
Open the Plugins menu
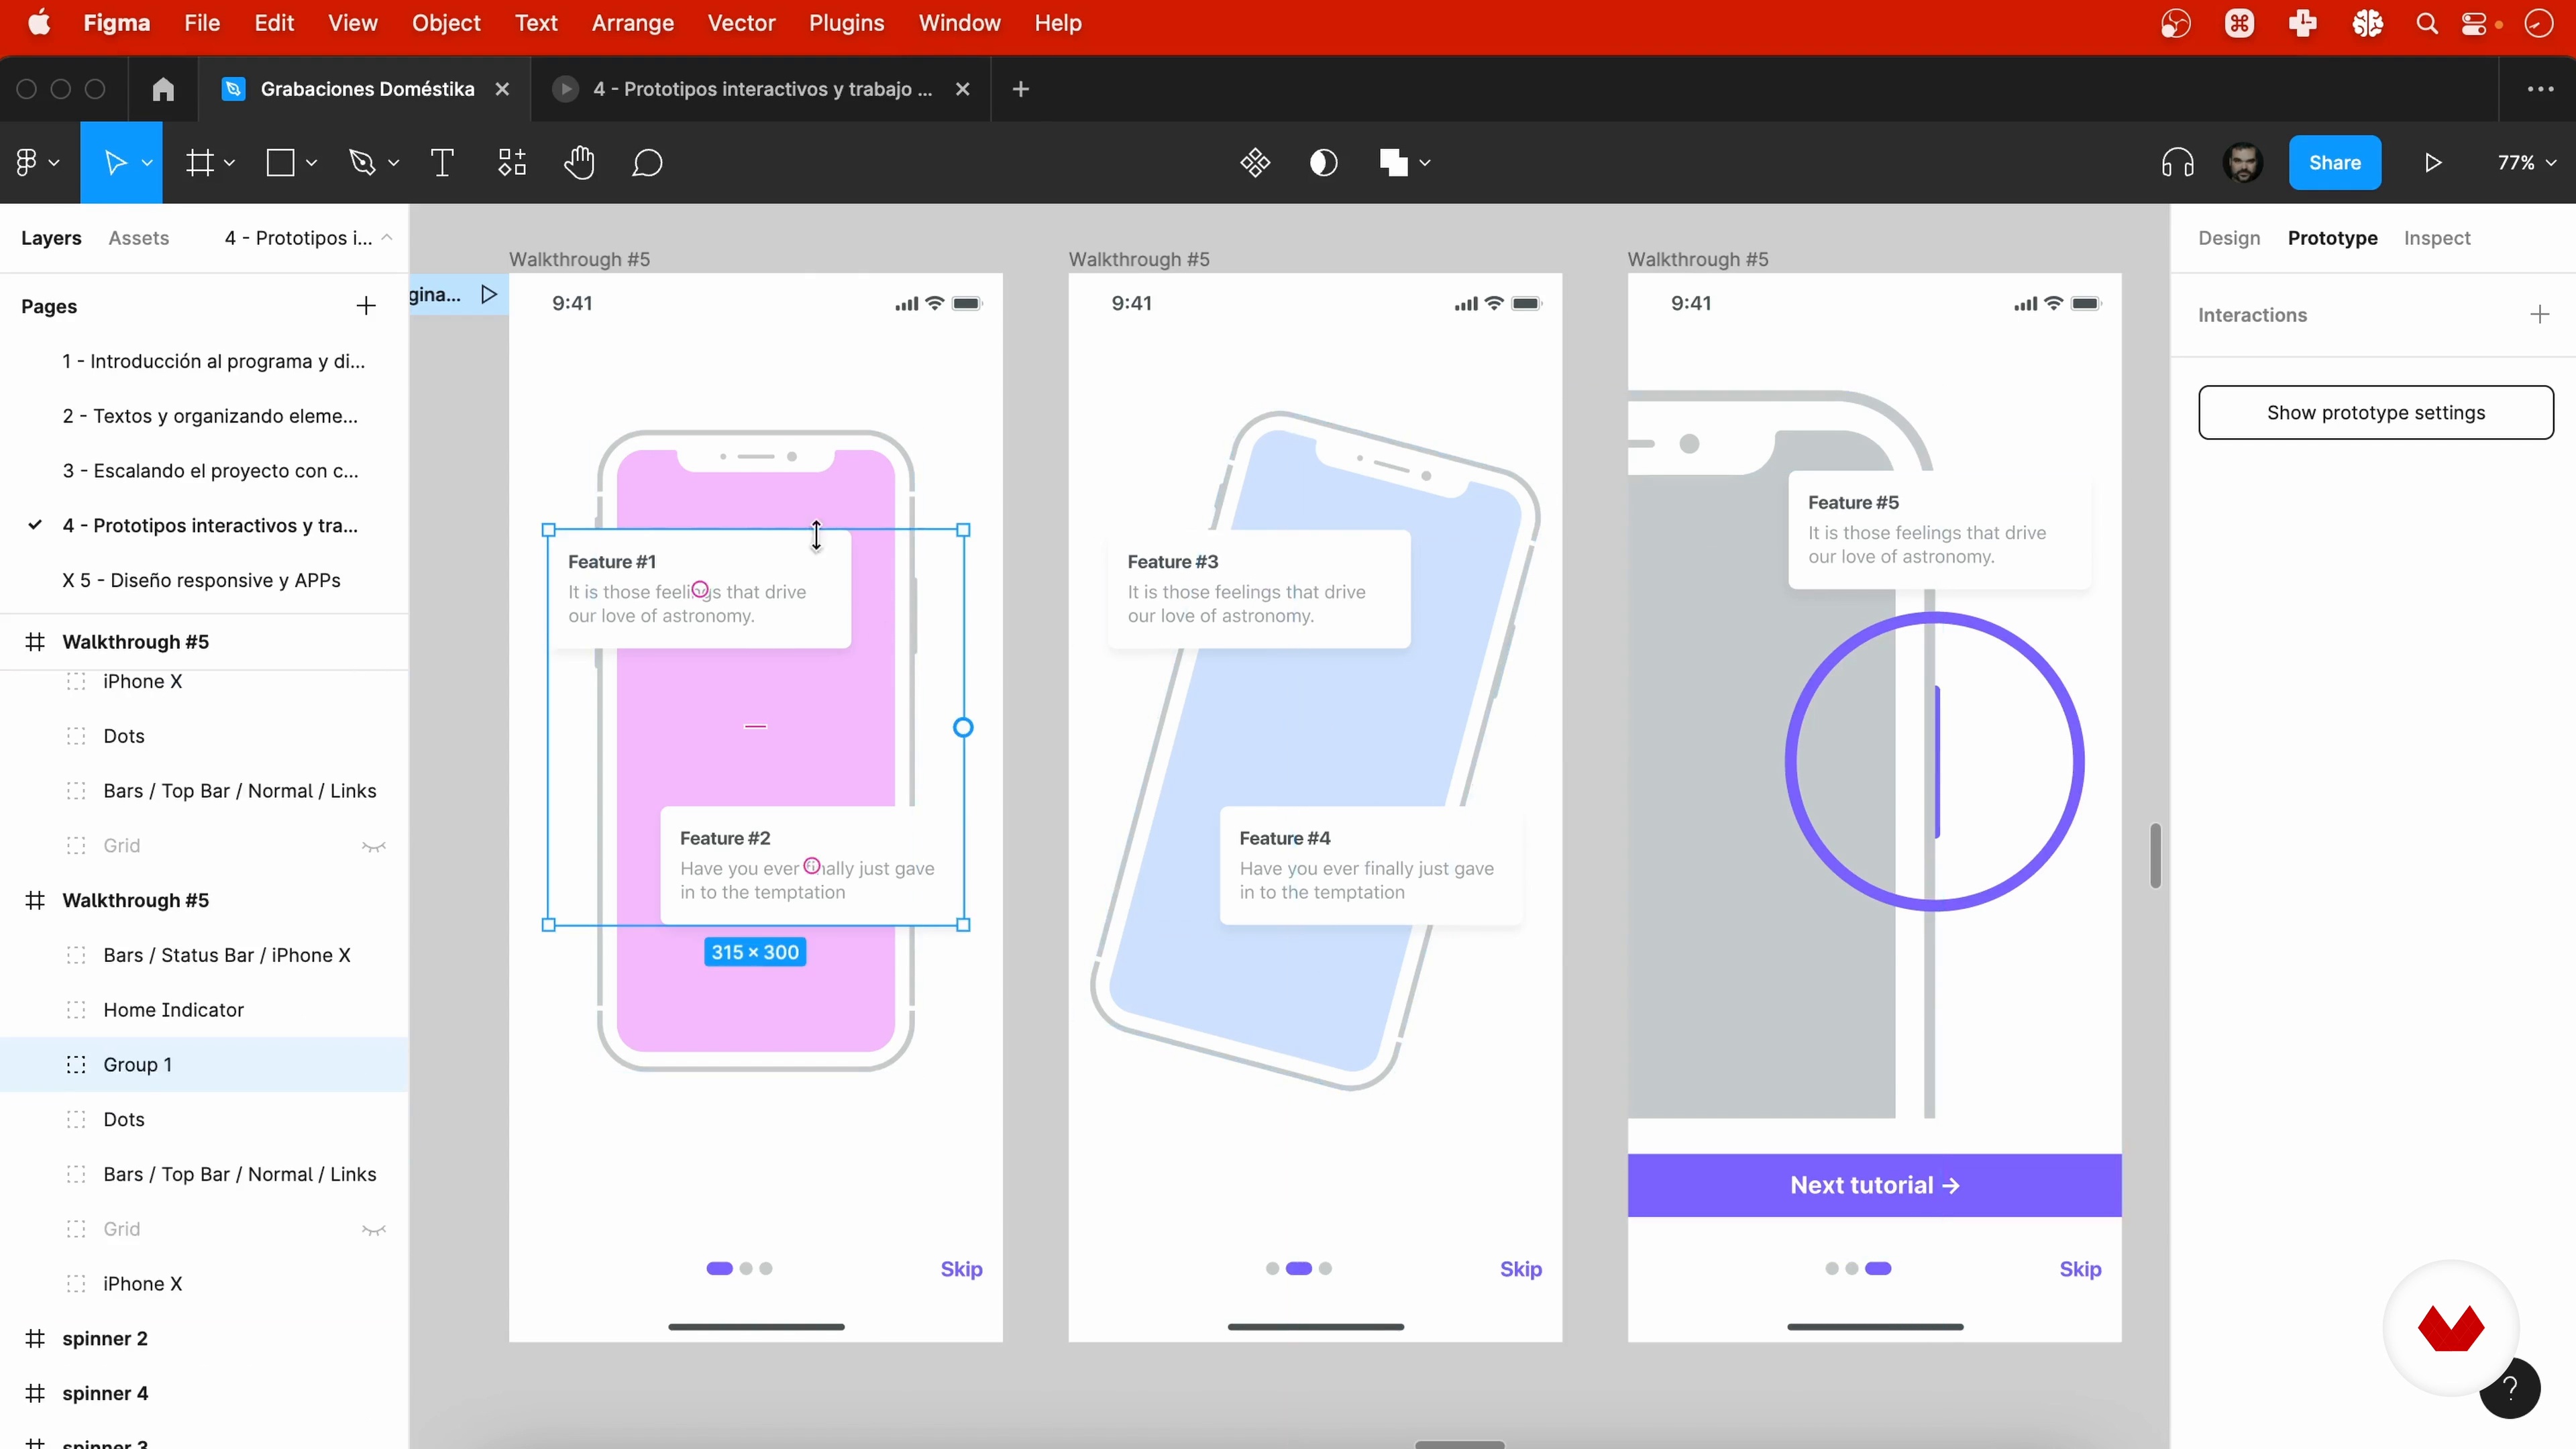(x=846, y=23)
